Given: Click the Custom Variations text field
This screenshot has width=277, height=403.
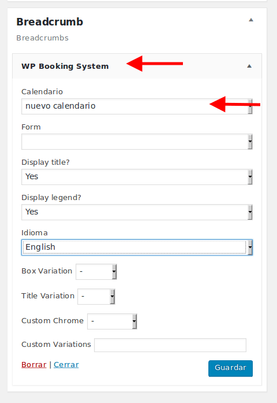Looking at the screenshot, I should pyautogui.click(x=170, y=345).
